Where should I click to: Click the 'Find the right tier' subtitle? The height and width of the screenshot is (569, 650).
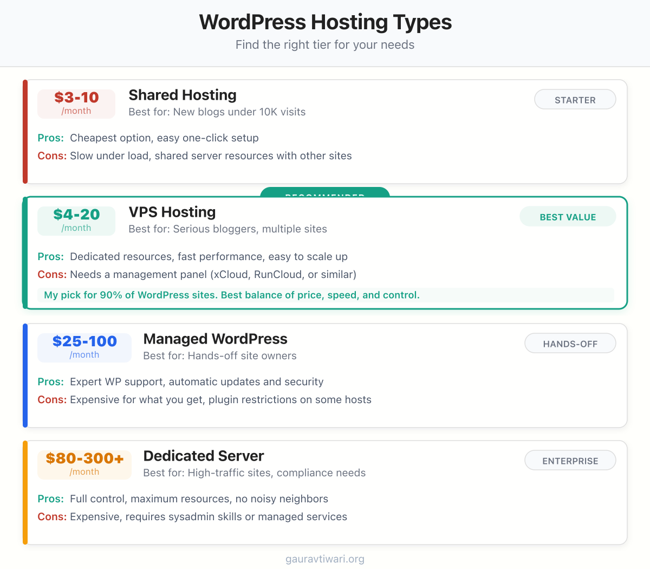pyautogui.click(x=324, y=45)
